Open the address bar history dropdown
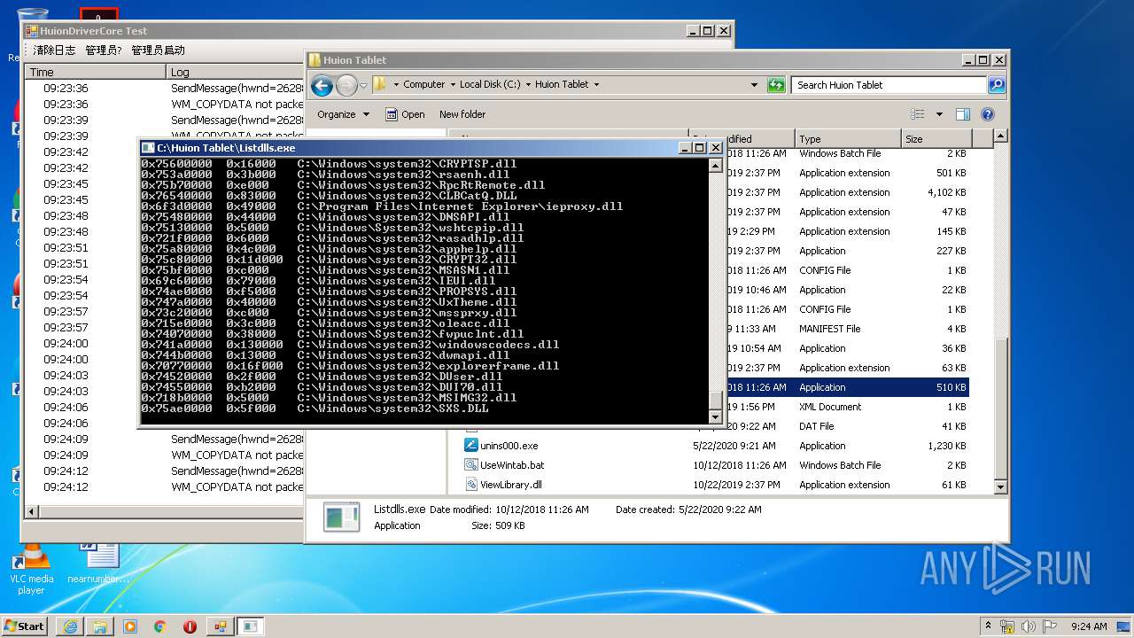1134x638 pixels. [754, 85]
